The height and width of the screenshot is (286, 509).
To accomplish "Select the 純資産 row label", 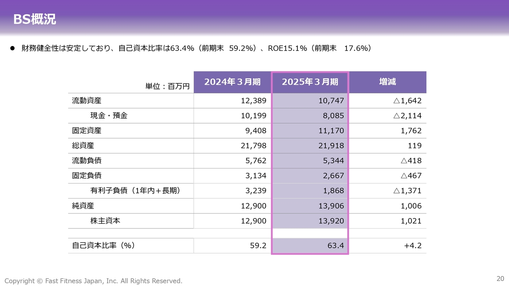I will 83,206.
